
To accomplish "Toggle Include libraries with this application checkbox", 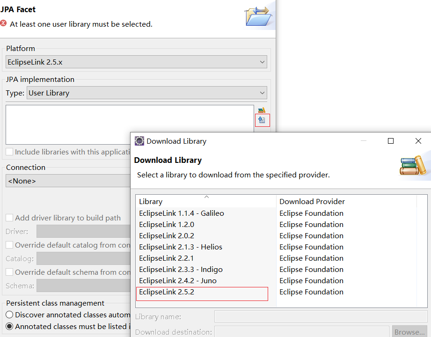I will tap(9, 152).
